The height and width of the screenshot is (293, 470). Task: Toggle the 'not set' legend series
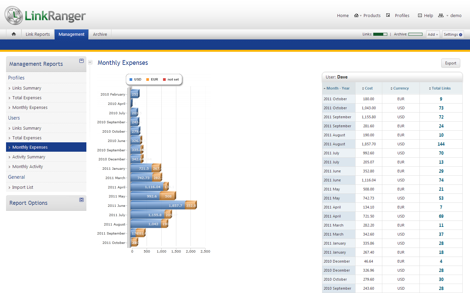[171, 80]
